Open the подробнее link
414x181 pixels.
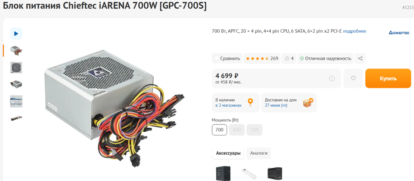pyautogui.click(x=354, y=31)
